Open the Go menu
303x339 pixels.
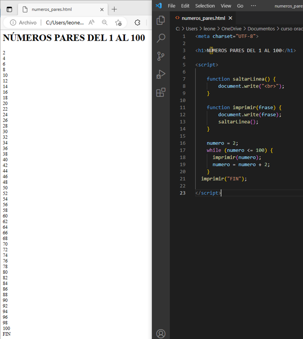240,6
